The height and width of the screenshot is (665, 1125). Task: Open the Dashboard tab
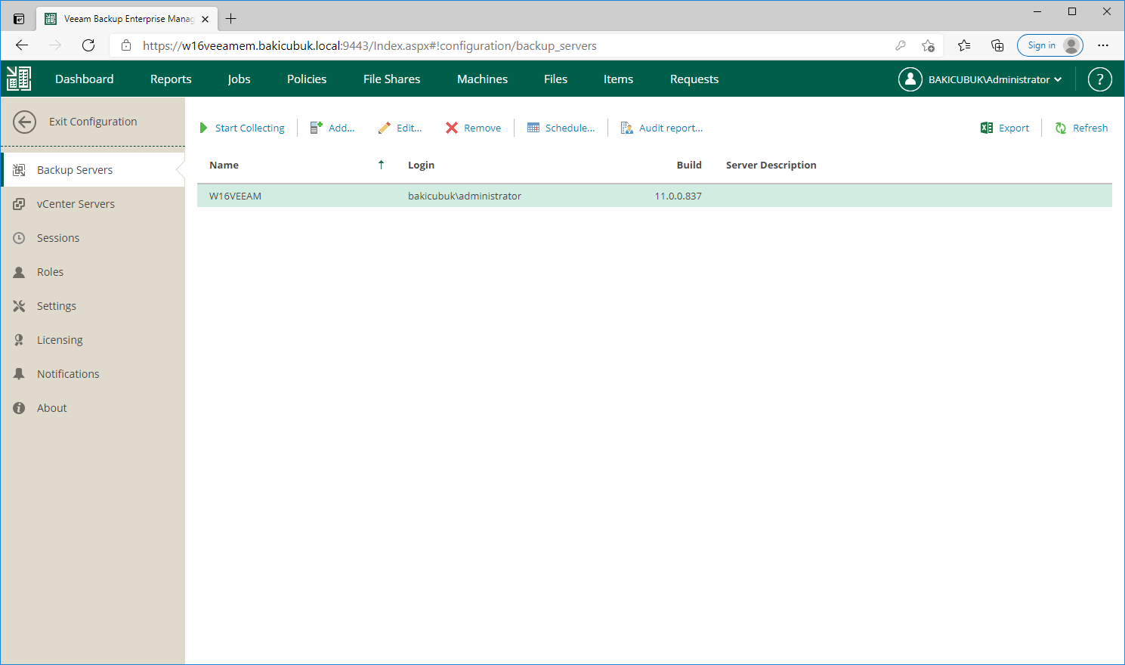85,79
